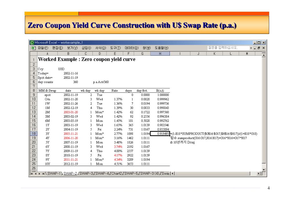
Task: Go to the Chart2 sheet tab
Action: [x=116, y=173]
